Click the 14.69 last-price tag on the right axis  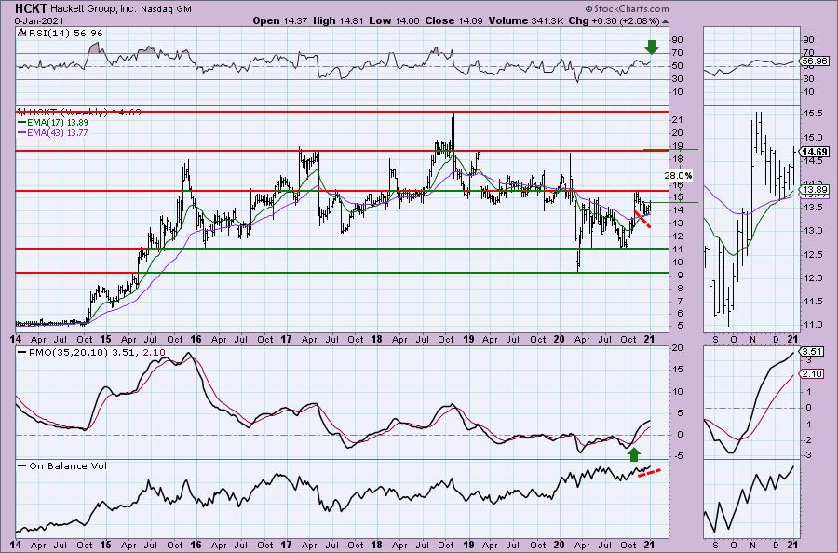tap(815, 152)
